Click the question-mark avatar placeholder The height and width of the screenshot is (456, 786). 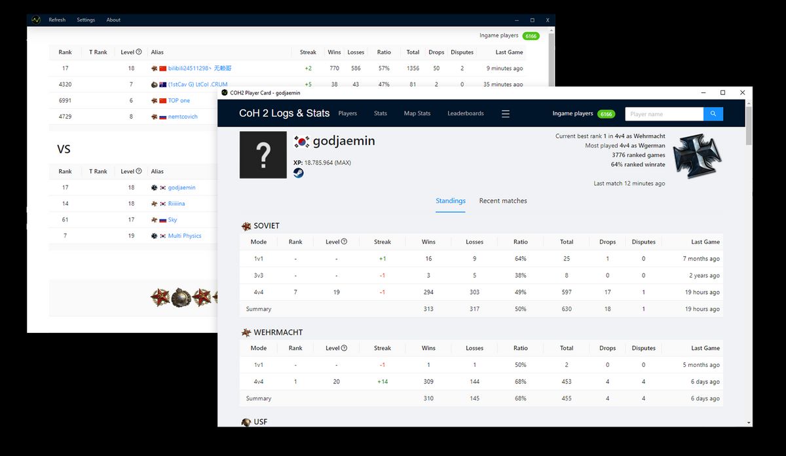(263, 155)
